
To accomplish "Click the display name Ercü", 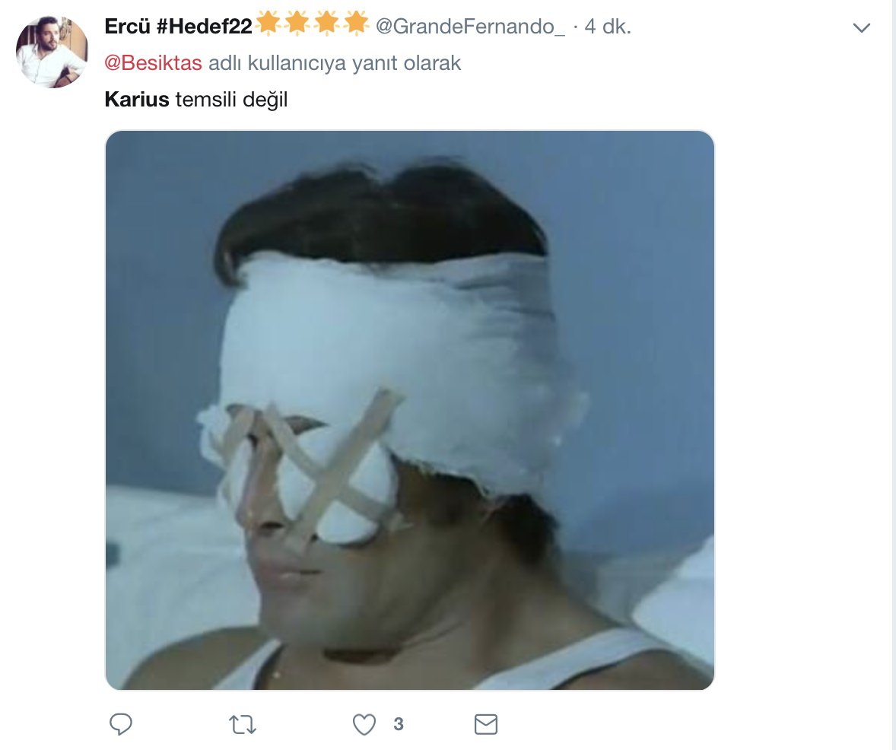I will tap(126, 27).
